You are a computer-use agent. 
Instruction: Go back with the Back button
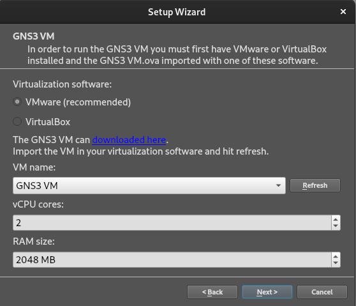212,292
